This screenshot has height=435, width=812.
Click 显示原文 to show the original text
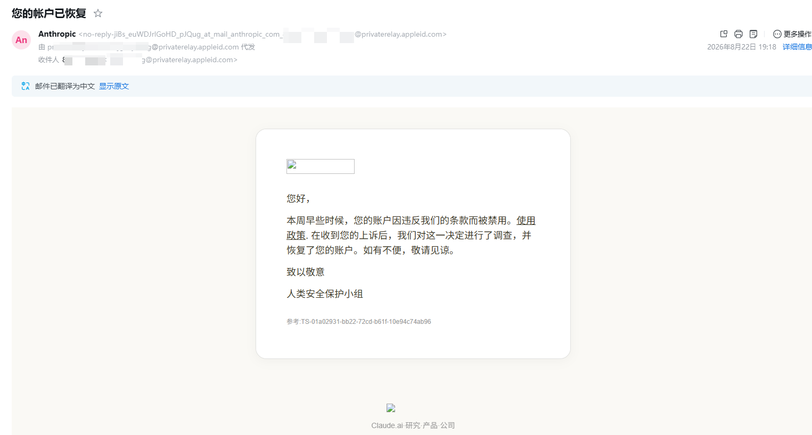tap(114, 86)
